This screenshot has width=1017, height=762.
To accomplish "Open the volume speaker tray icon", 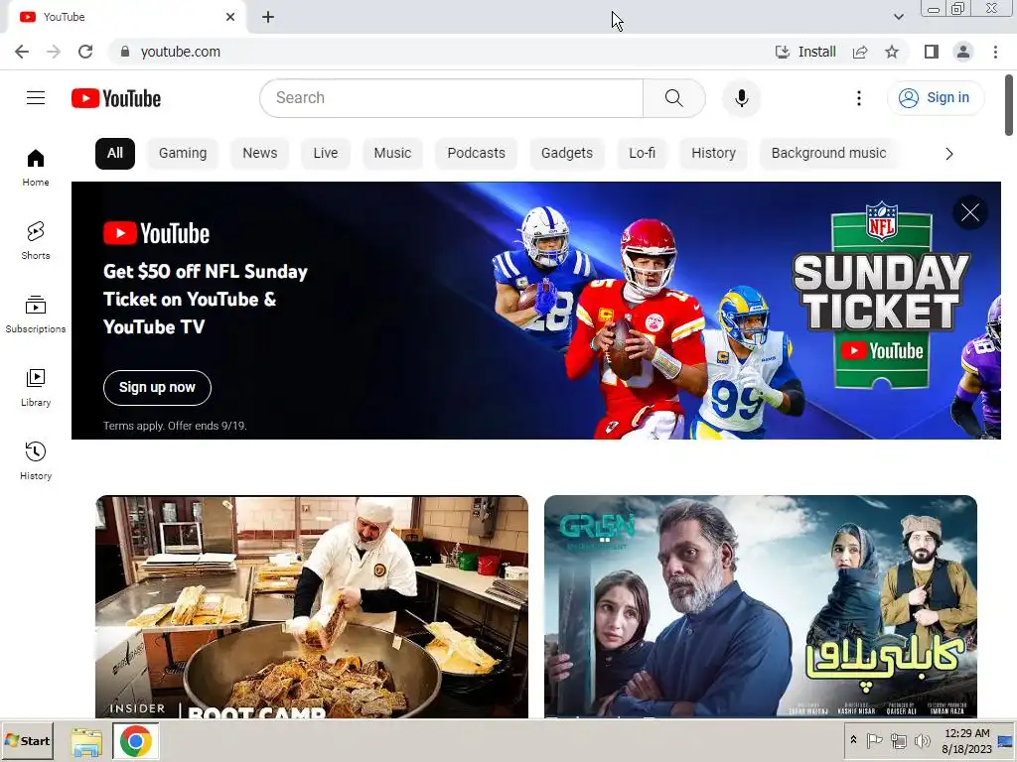I will click(x=922, y=740).
